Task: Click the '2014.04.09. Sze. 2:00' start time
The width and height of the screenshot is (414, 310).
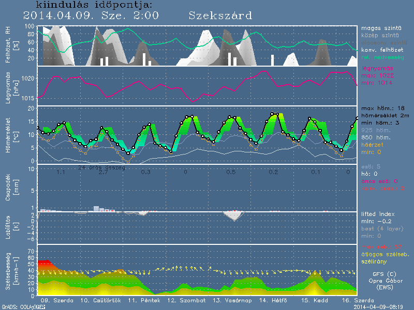Action: pos(91,16)
